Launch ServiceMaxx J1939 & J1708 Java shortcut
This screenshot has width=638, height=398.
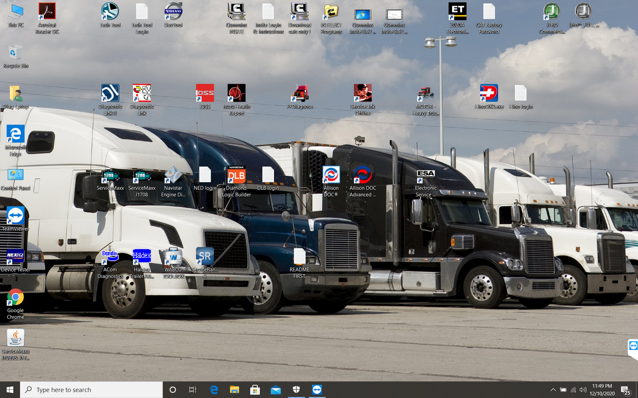(x=15, y=345)
